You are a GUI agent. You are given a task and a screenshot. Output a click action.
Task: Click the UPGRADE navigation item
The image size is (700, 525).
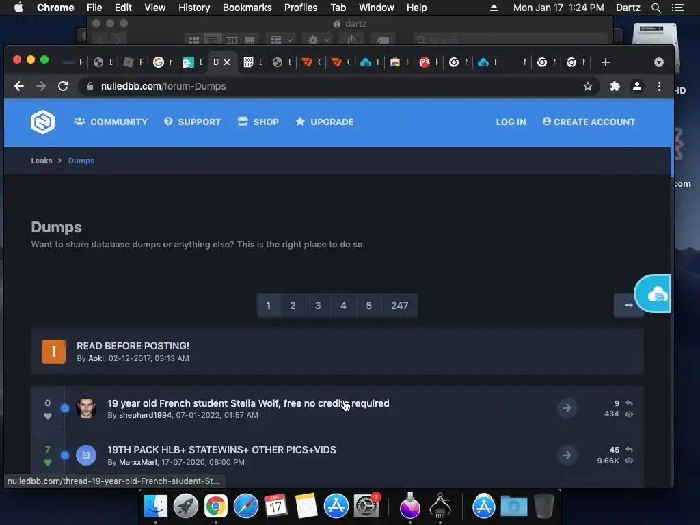pos(325,122)
